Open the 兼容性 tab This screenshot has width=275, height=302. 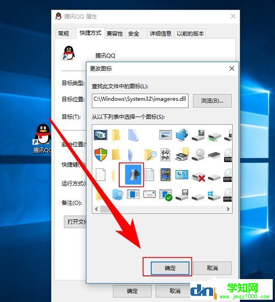(115, 34)
